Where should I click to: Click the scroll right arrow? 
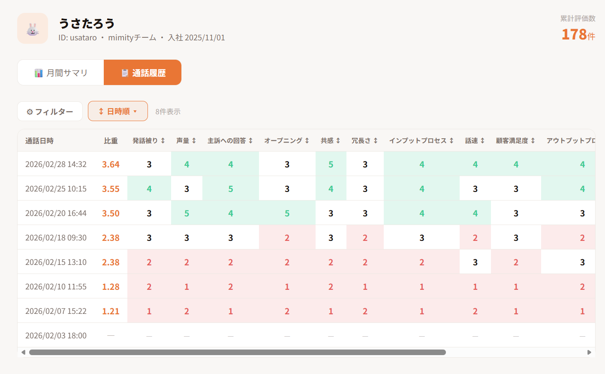click(x=589, y=353)
